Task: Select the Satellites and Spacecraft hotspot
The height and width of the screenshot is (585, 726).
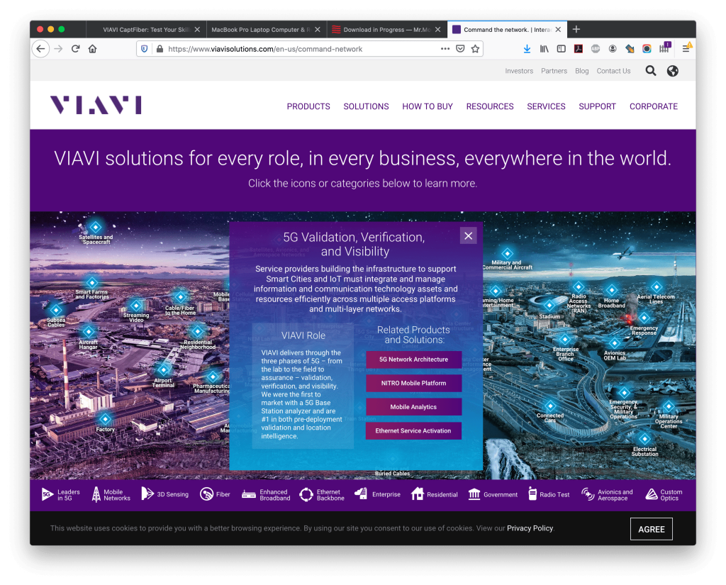Action: (x=96, y=227)
